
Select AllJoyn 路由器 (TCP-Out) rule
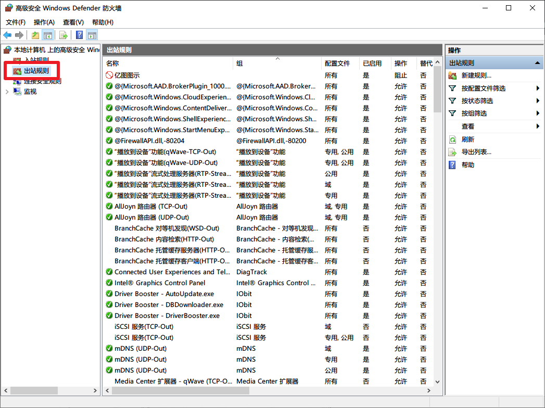[x=268, y=207]
